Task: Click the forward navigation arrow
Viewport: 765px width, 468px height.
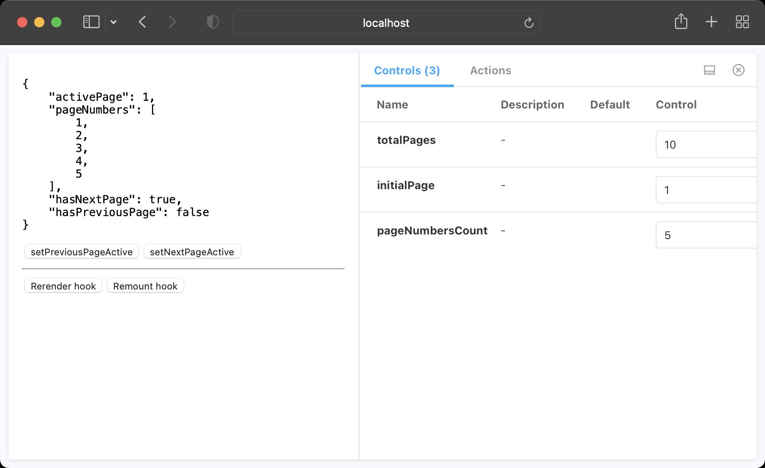Action: (172, 22)
